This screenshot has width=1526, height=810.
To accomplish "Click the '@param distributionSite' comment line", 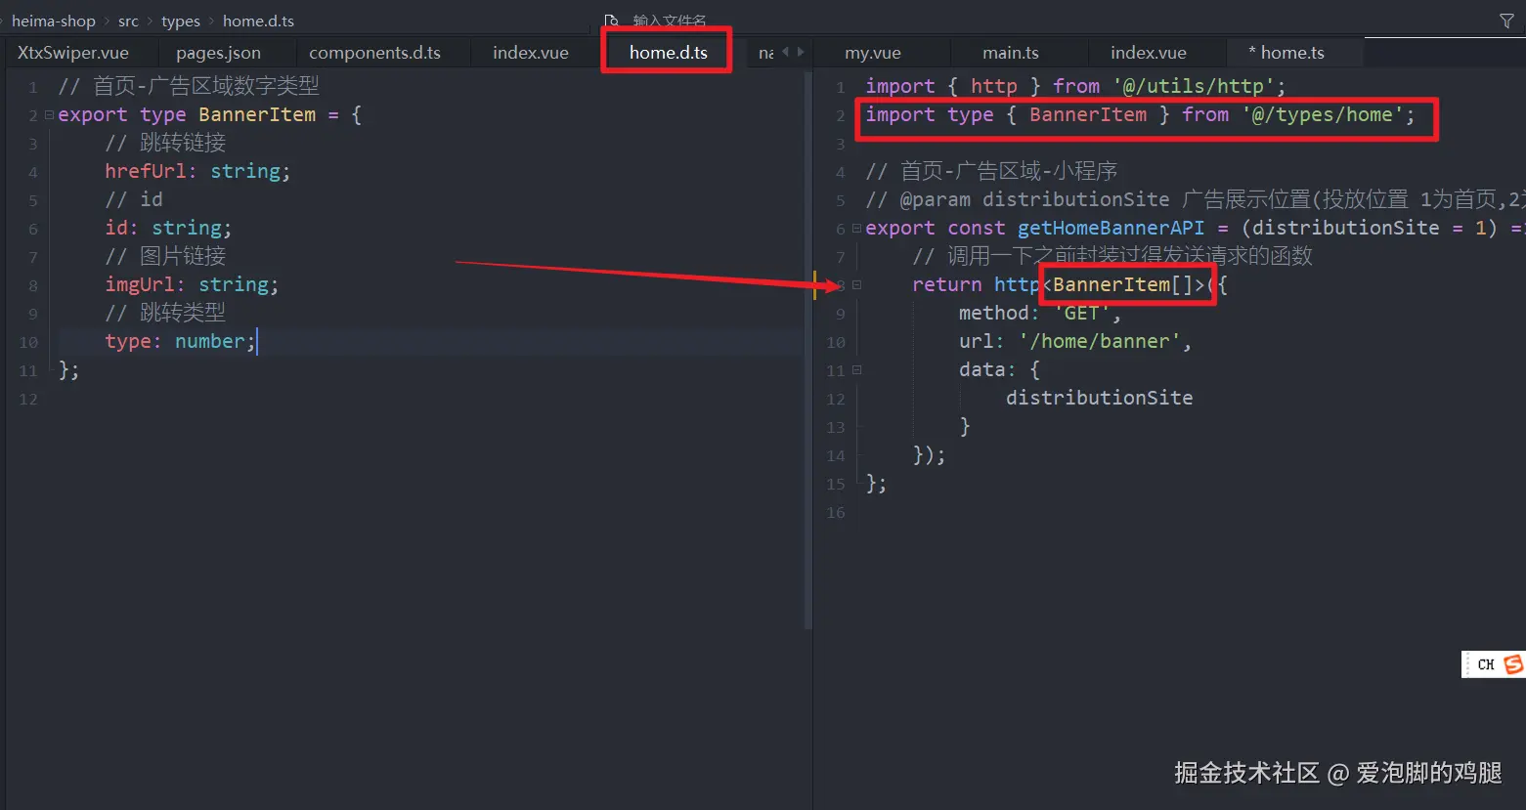I will coord(1195,199).
